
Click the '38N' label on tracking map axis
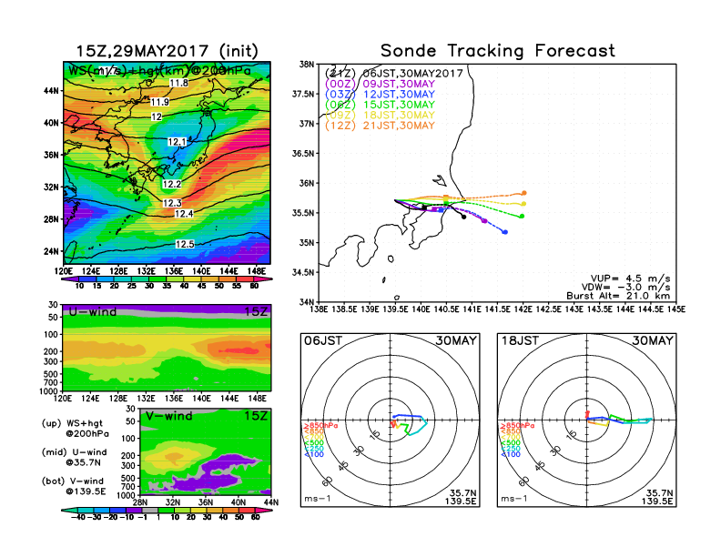(306, 64)
